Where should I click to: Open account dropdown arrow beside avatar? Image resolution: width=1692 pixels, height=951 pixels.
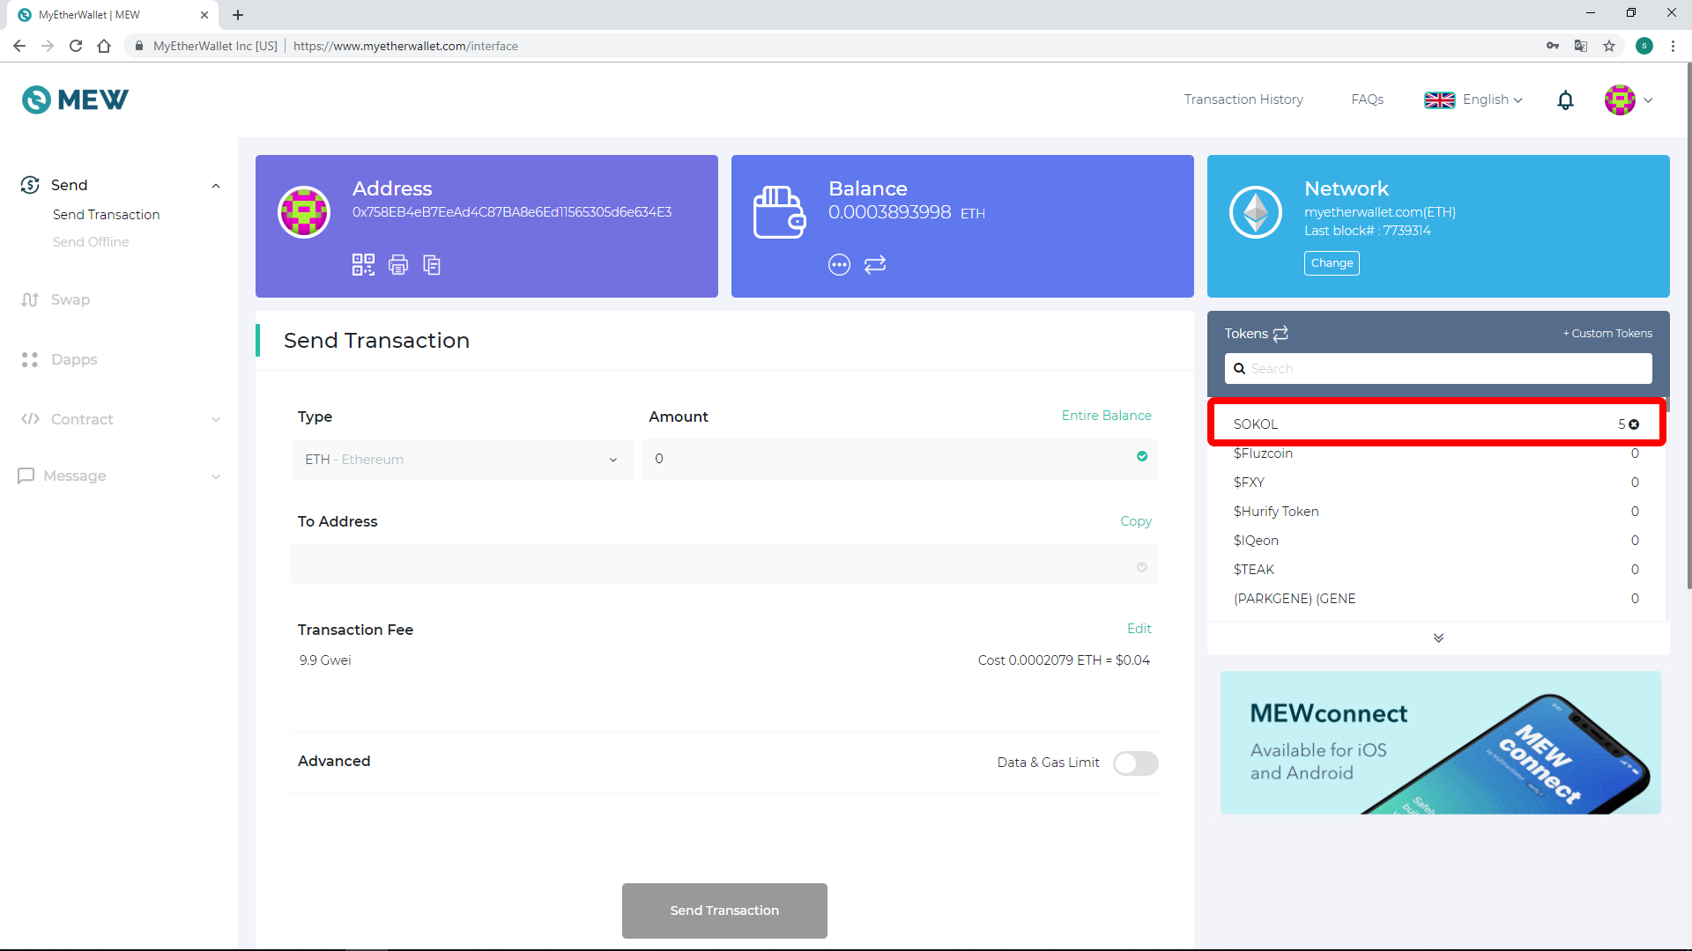tap(1648, 100)
